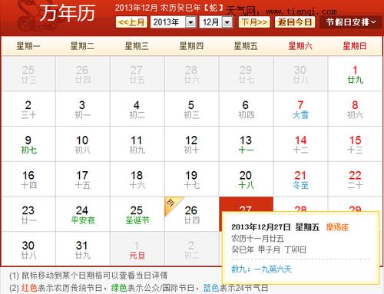Select December 5 初三 cell

(x=192, y=109)
